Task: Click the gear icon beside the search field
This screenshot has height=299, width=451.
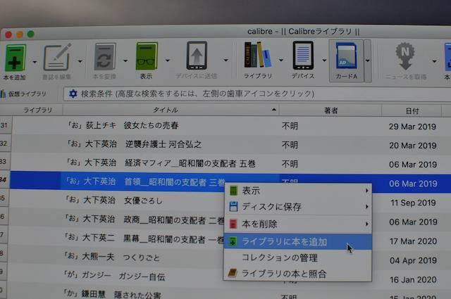Action: (73, 94)
